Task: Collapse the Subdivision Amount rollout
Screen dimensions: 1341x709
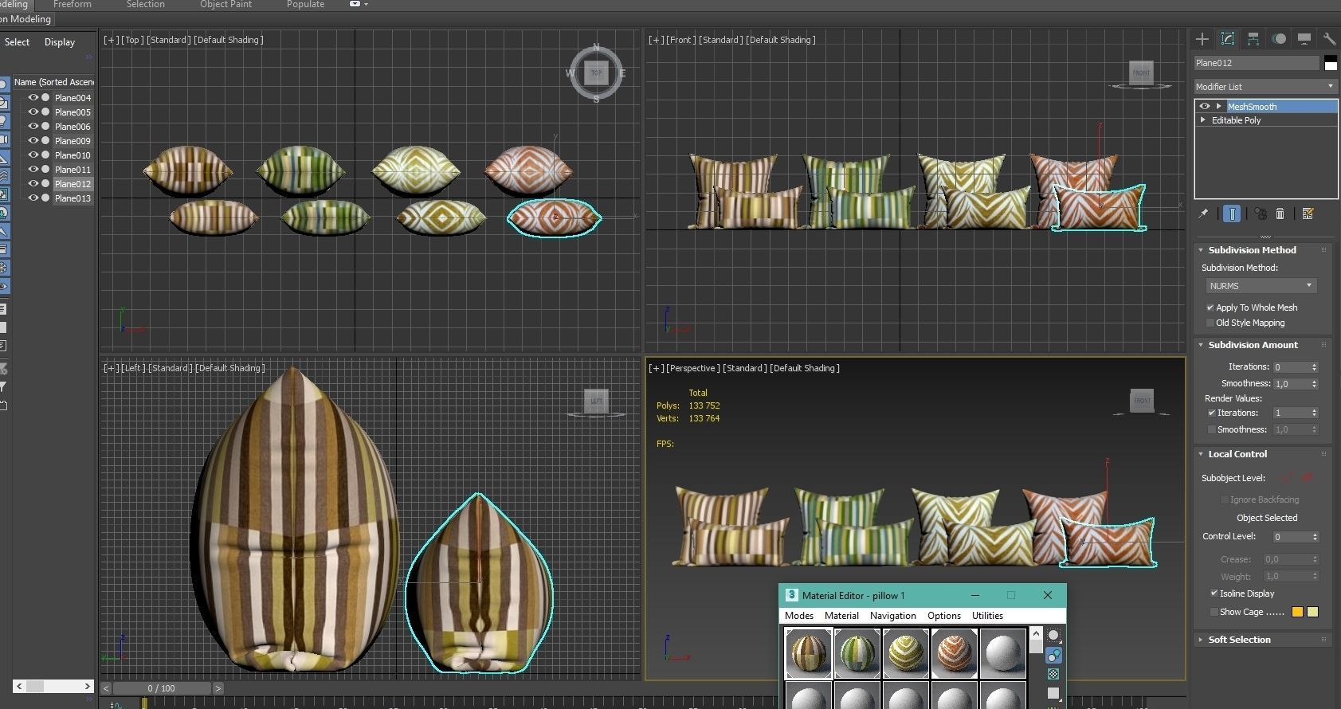Action: point(1253,345)
